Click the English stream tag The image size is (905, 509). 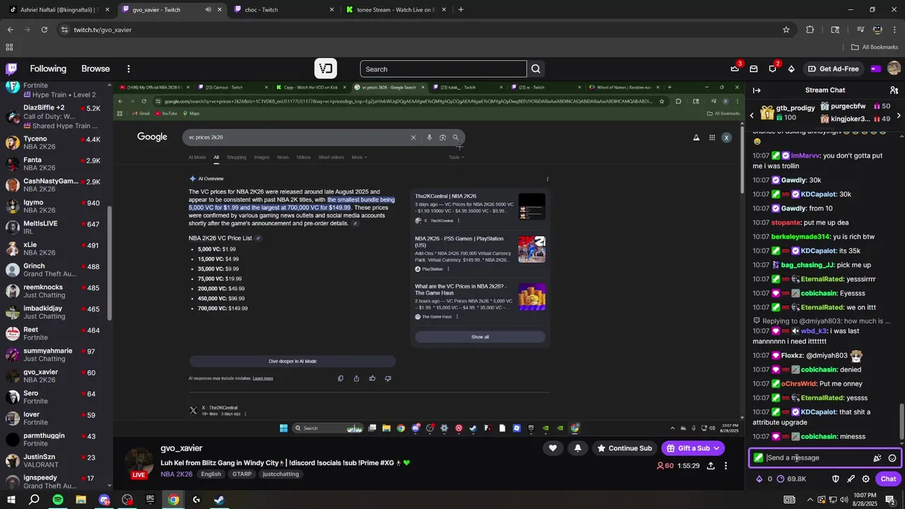point(211,474)
